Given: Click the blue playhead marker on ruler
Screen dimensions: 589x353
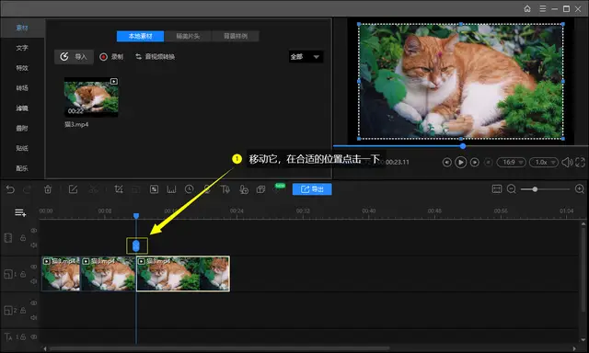Looking at the screenshot, I should point(136,216).
